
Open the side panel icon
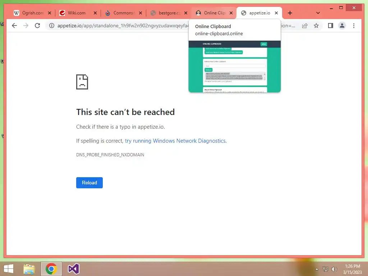(x=331, y=26)
